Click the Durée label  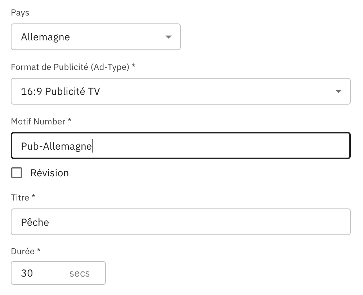pos(26,251)
